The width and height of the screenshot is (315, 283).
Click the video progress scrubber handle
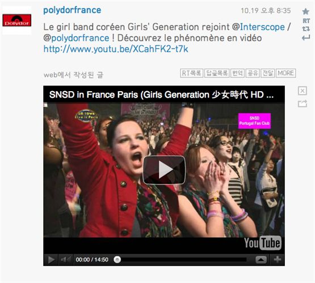click(x=117, y=260)
